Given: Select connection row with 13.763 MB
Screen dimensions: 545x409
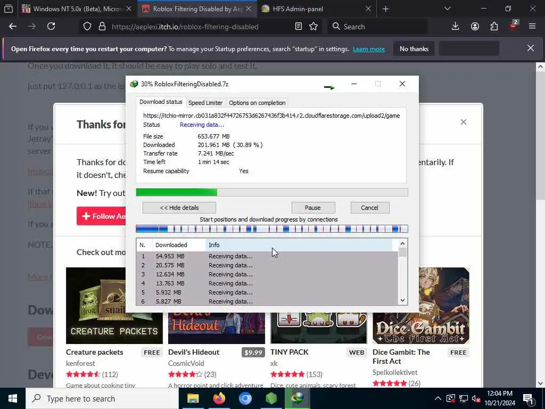Looking at the screenshot, I should (x=267, y=283).
